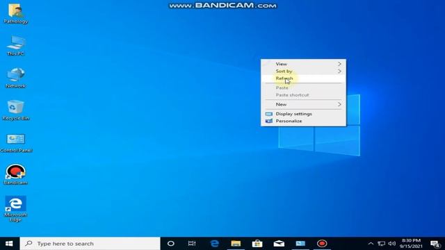The width and height of the screenshot is (445, 250).
Task: Click the Personalize menu icon
Action: (x=269, y=121)
